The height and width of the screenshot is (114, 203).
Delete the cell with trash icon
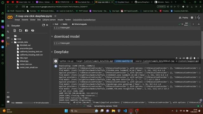click(194, 58)
